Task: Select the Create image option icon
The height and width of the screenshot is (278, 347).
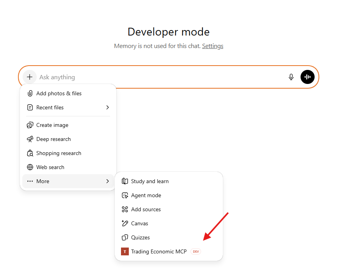Action: pos(30,125)
